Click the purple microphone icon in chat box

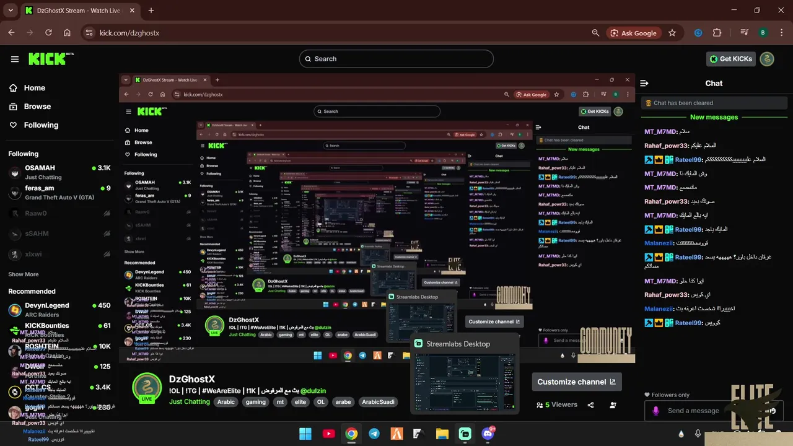(x=655, y=411)
